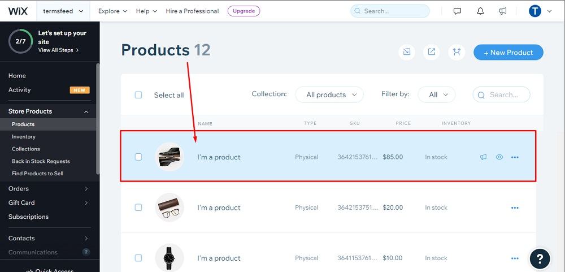Open more actions for the $20.00 product
Viewport: 565px width, 272px height.
[x=515, y=208]
